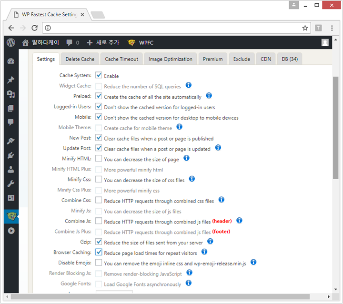
Task: Open Posts via the pushpin sidebar icon
Action: tap(11, 80)
